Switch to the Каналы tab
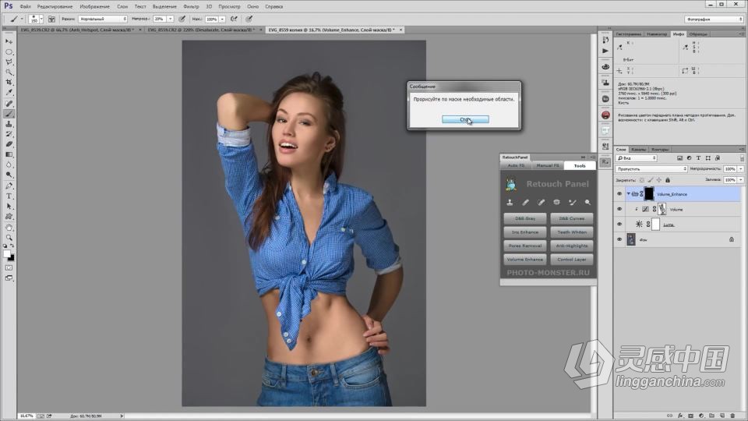Screen dimensions: 748x421 pyautogui.click(x=638, y=149)
